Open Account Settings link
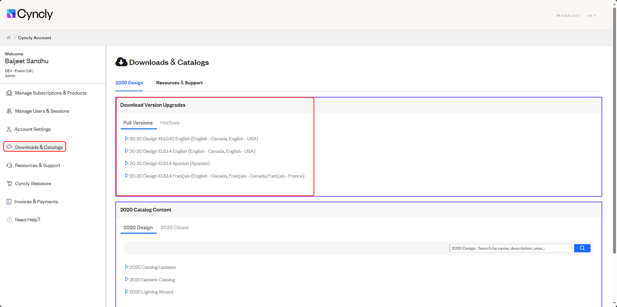617x307 pixels. click(x=33, y=129)
